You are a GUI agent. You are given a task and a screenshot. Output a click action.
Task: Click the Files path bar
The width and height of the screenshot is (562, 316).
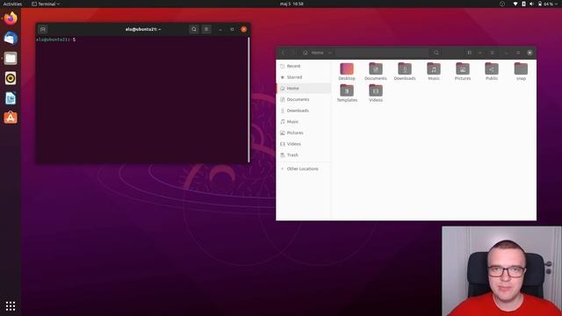click(x=365, y=53)
